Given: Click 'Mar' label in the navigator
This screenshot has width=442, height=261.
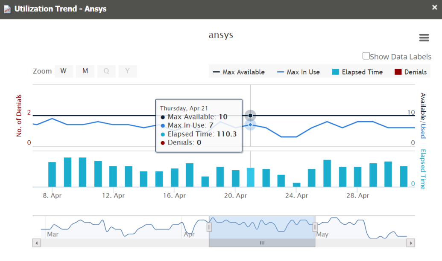Looking at the screenshot, I should point(53,234).
